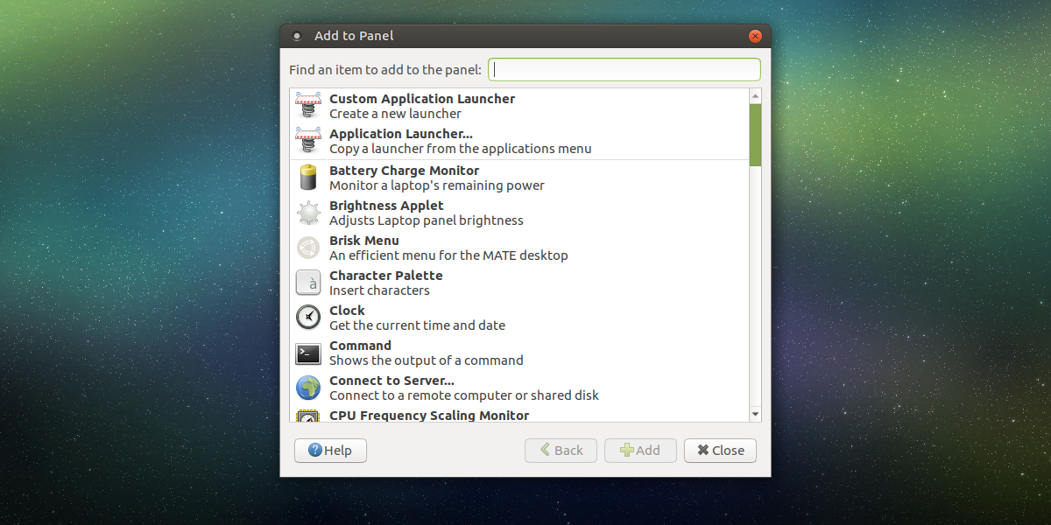
Task: Click the window menu icon in the title bar
Action: (x=296, y=36)
